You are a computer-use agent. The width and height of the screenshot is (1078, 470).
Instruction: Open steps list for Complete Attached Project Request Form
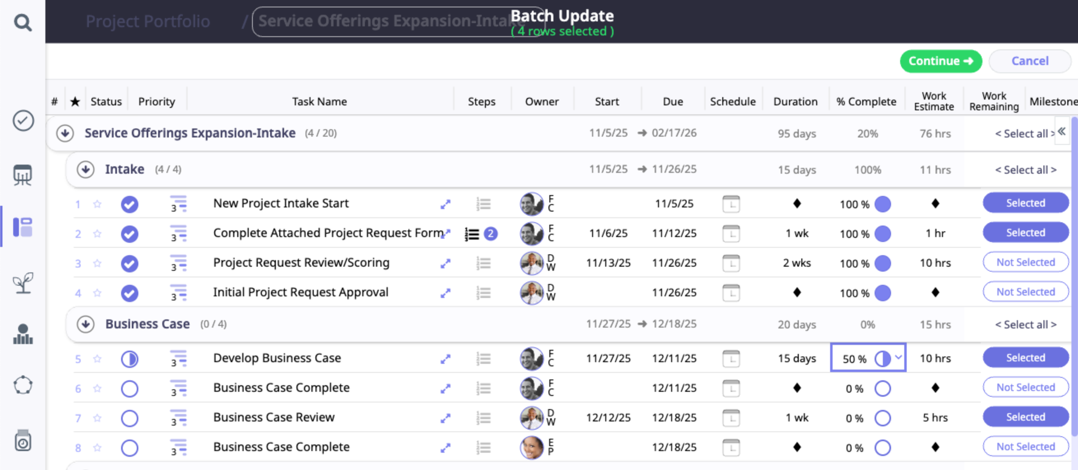472,234
